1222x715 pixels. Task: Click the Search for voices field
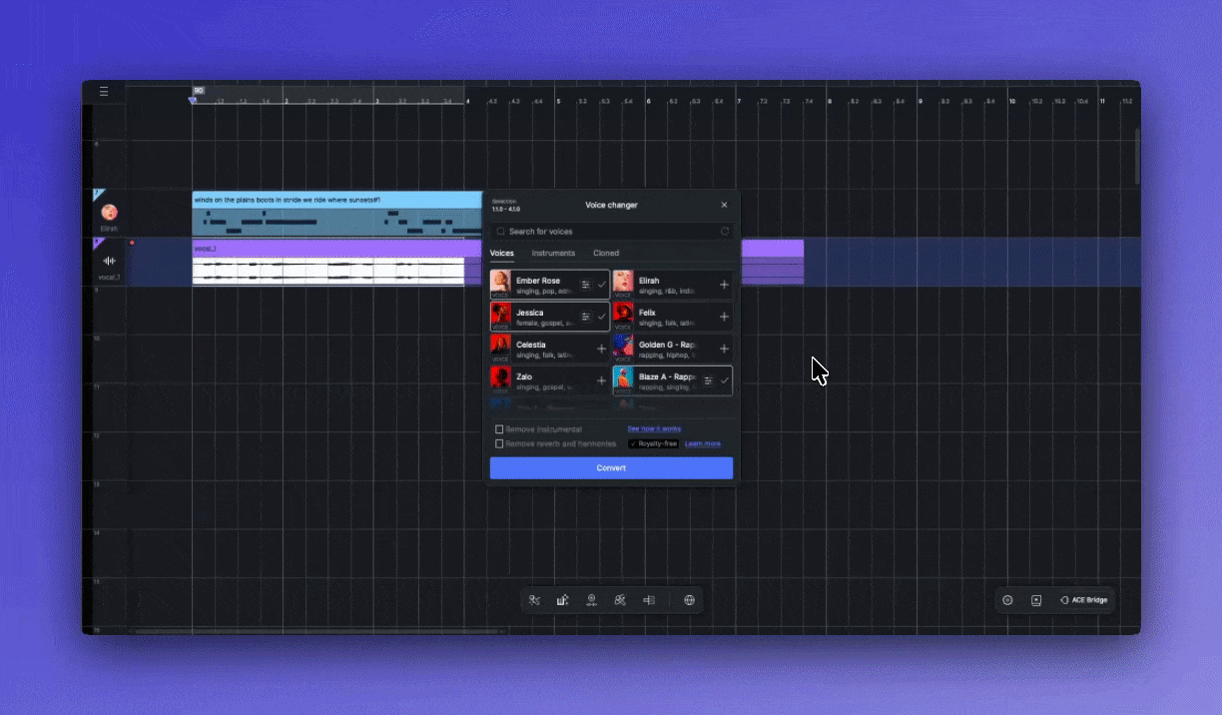(609, 232)
